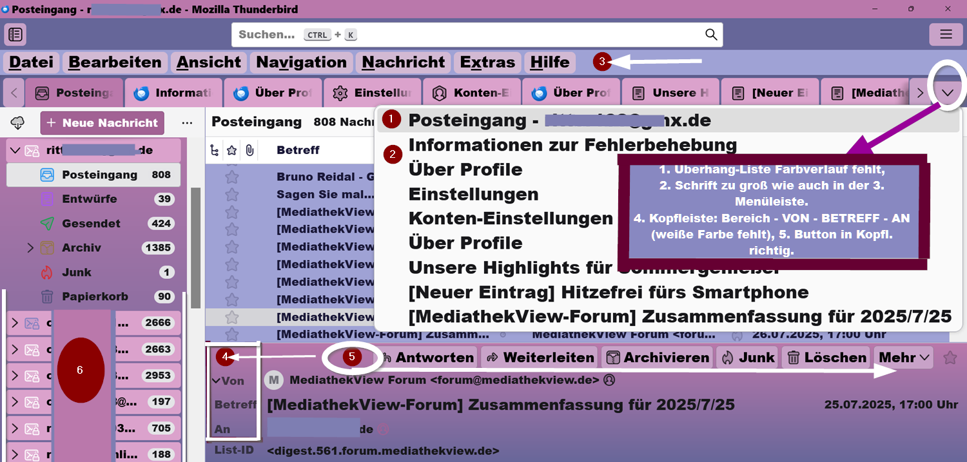967x462 pixels.
Task: Open the Mehr dropdown in message header
Action: [x=904, y=358]
